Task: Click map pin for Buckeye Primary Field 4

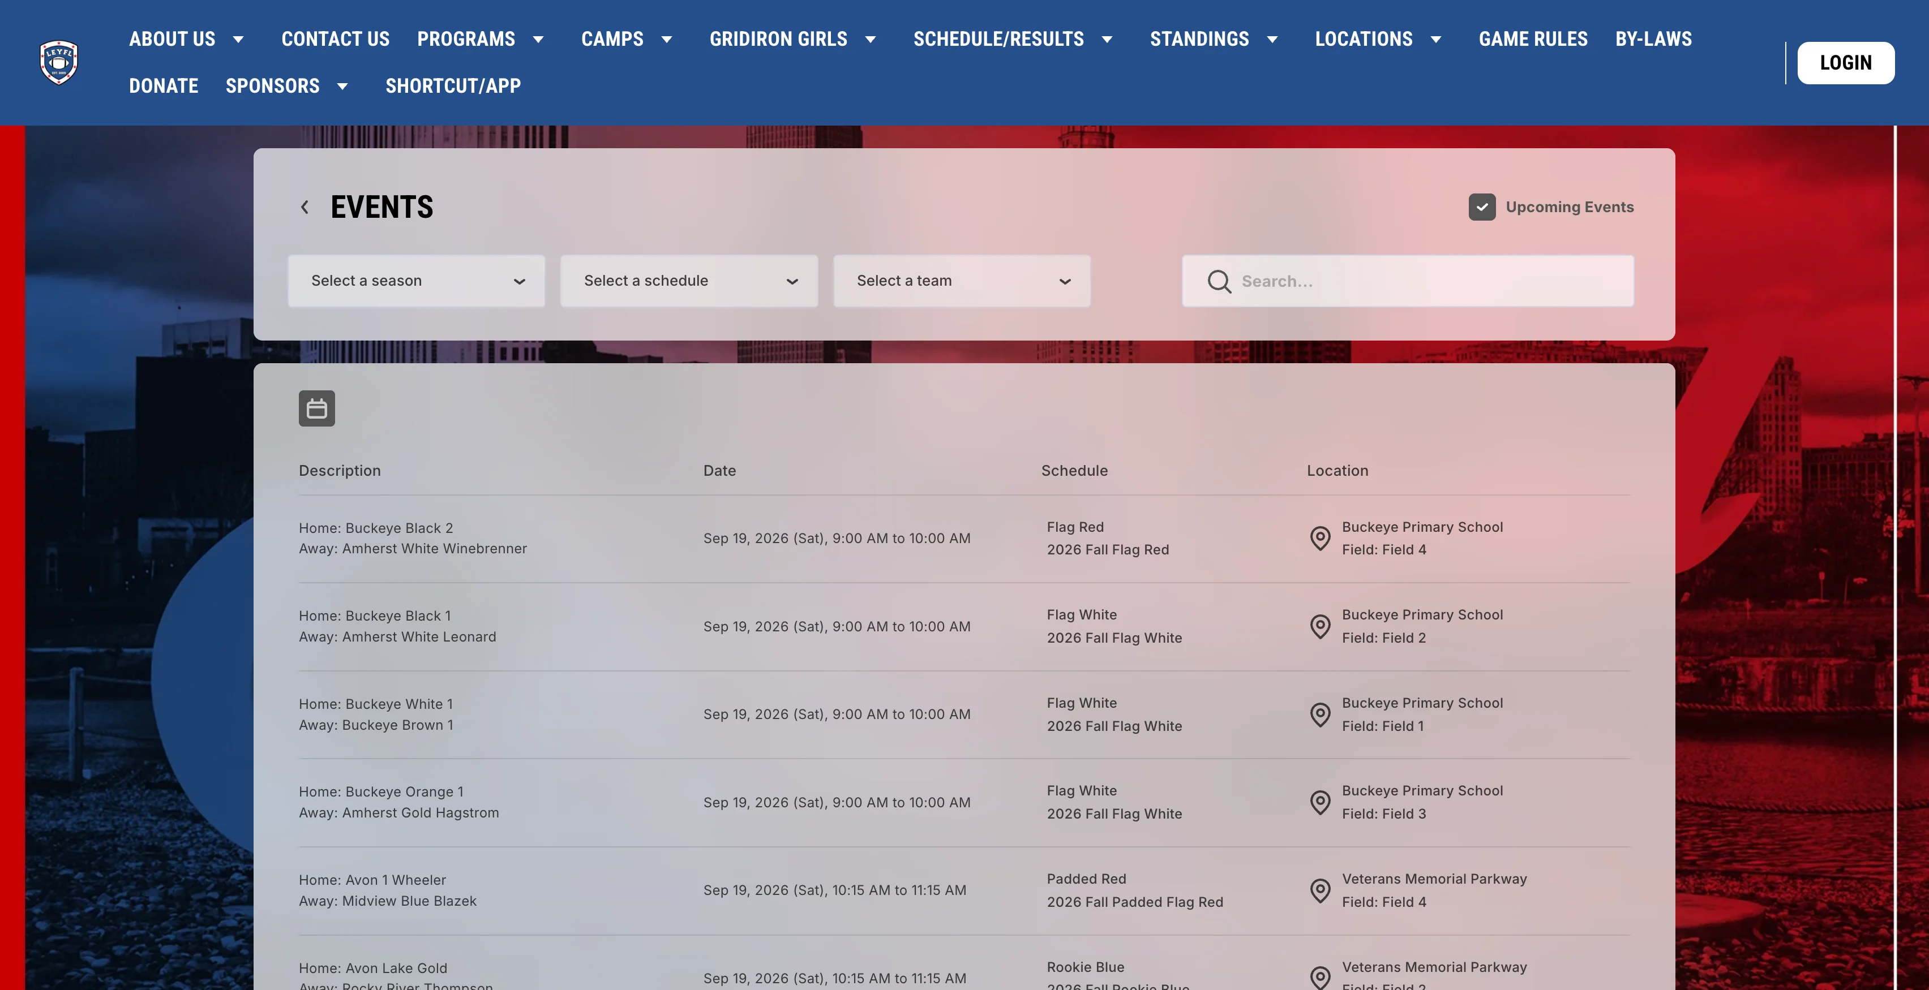Action: click(x=1320, y=538)
